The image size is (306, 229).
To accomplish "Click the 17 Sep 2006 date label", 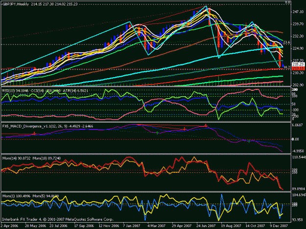I will (84, 226).
